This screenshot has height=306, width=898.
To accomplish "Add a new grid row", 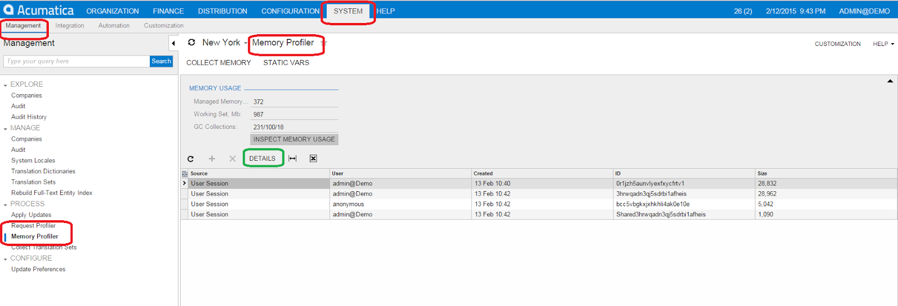I will click(x=212, y=159).
